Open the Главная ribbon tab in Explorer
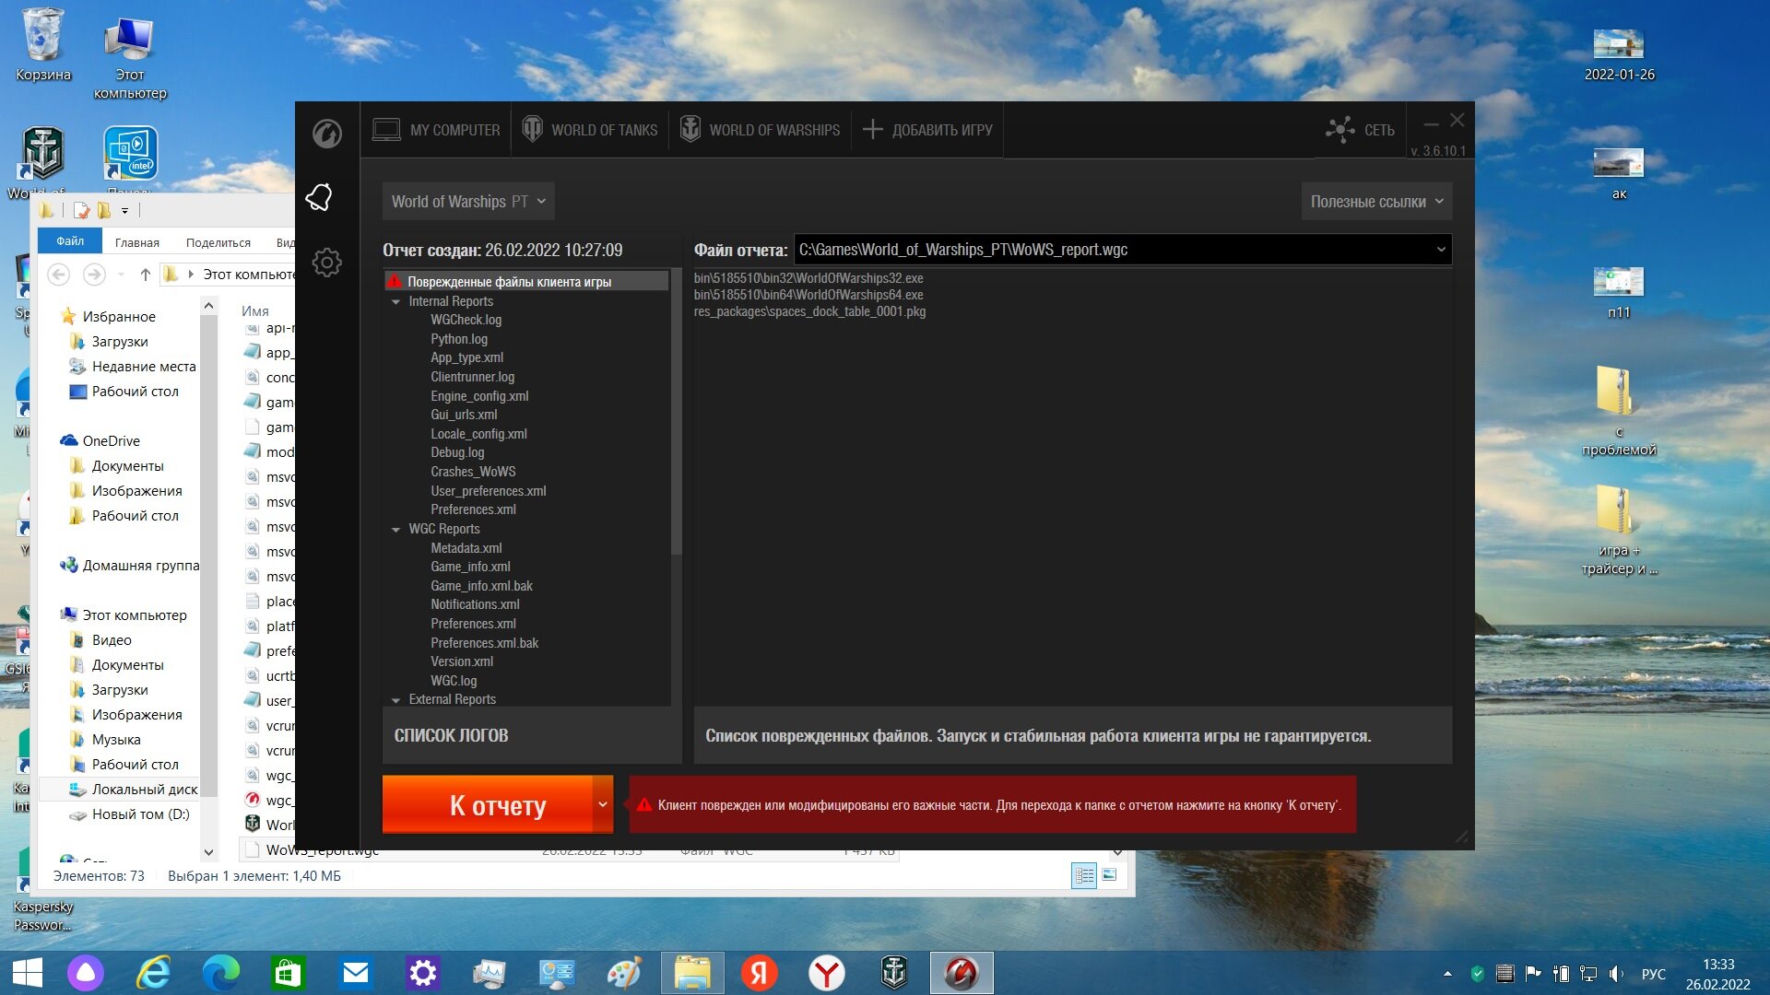Screen dimensions: 1770x995 pos(136,242)
